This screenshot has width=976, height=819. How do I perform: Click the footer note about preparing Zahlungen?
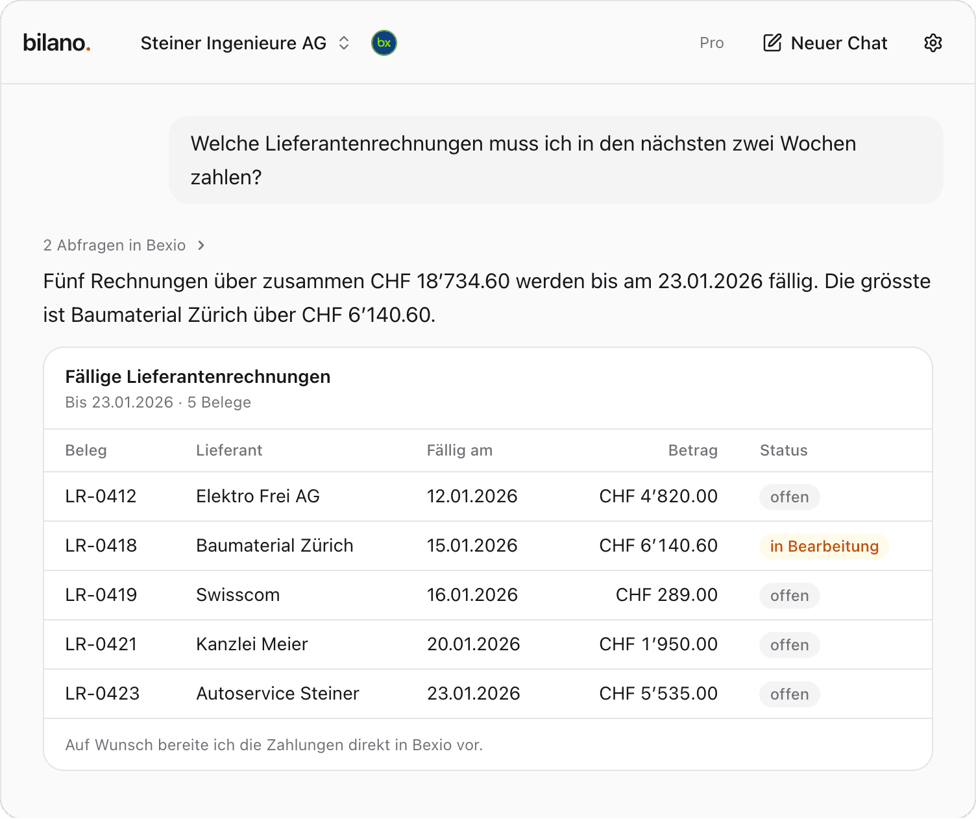(x=274, y=745)
